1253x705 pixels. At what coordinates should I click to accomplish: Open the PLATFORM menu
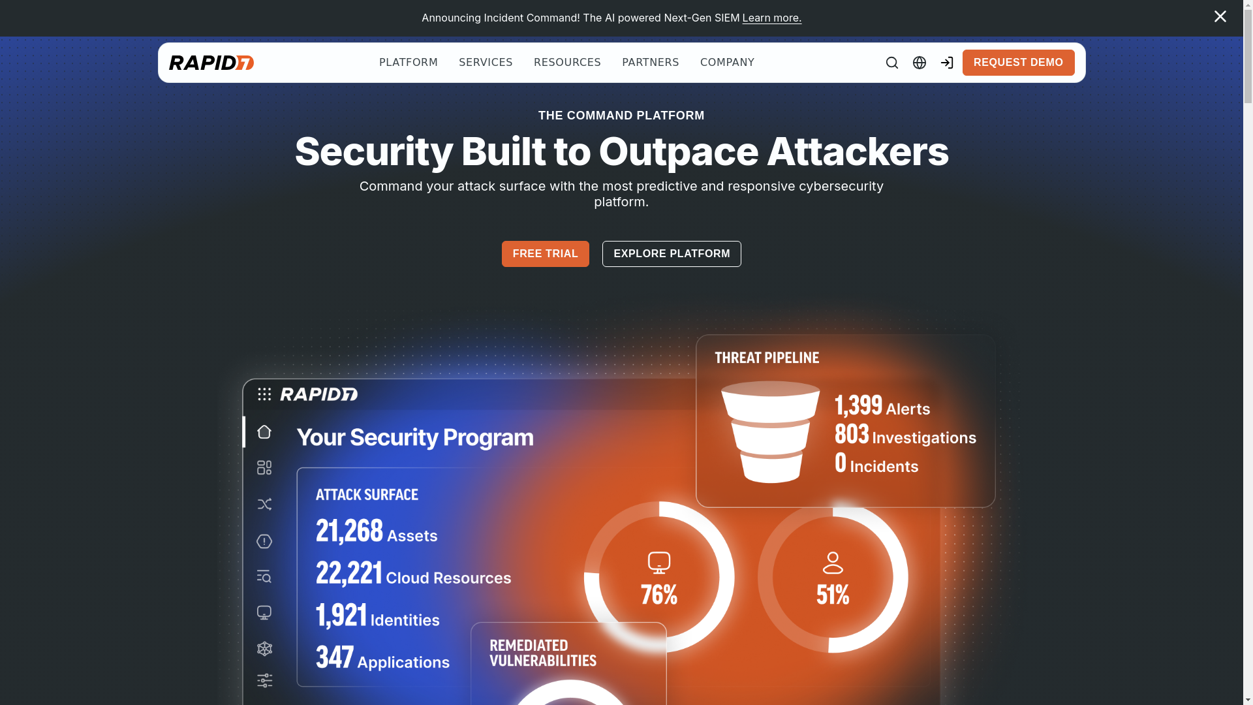(x=409, y=63)
